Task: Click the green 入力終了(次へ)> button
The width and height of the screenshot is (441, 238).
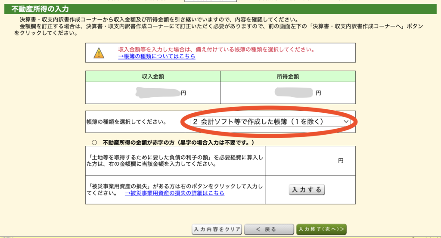Action: coord(321,229)
